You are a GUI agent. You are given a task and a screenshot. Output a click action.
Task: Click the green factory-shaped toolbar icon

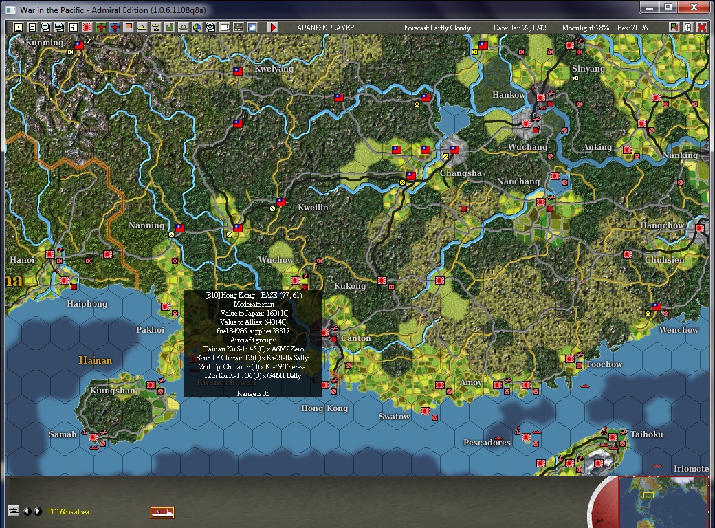tap(169, 27)
